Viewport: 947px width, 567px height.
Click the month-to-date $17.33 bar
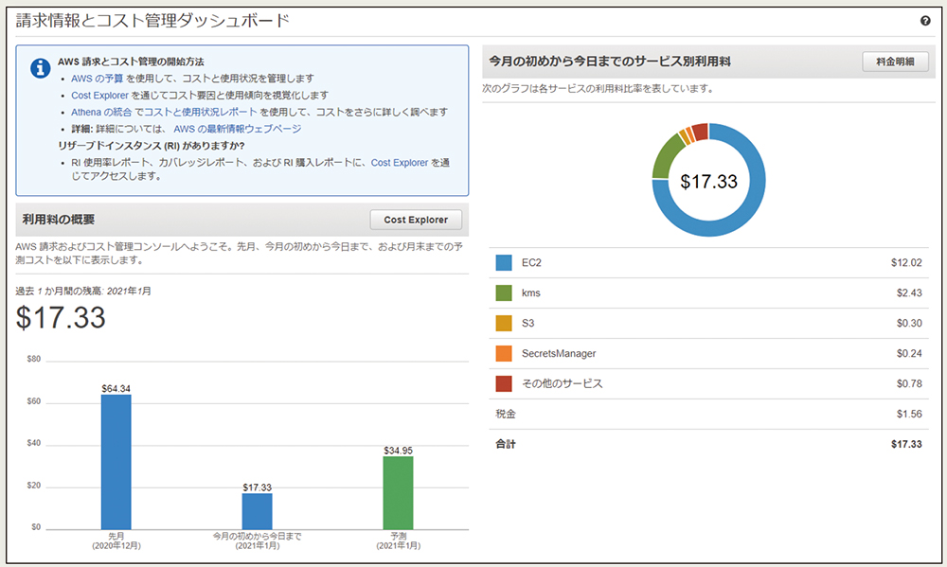[x=258, y=511]
